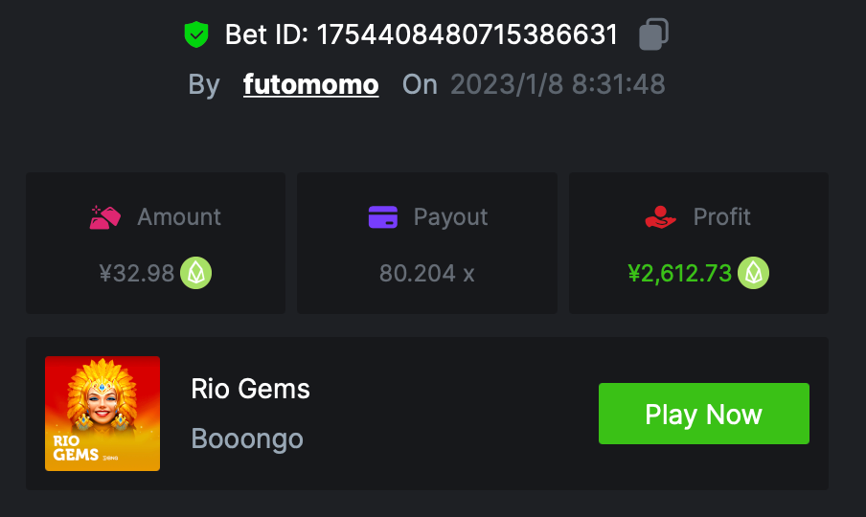
Task: Select the Bet ID number text
Action: [467, 35]
